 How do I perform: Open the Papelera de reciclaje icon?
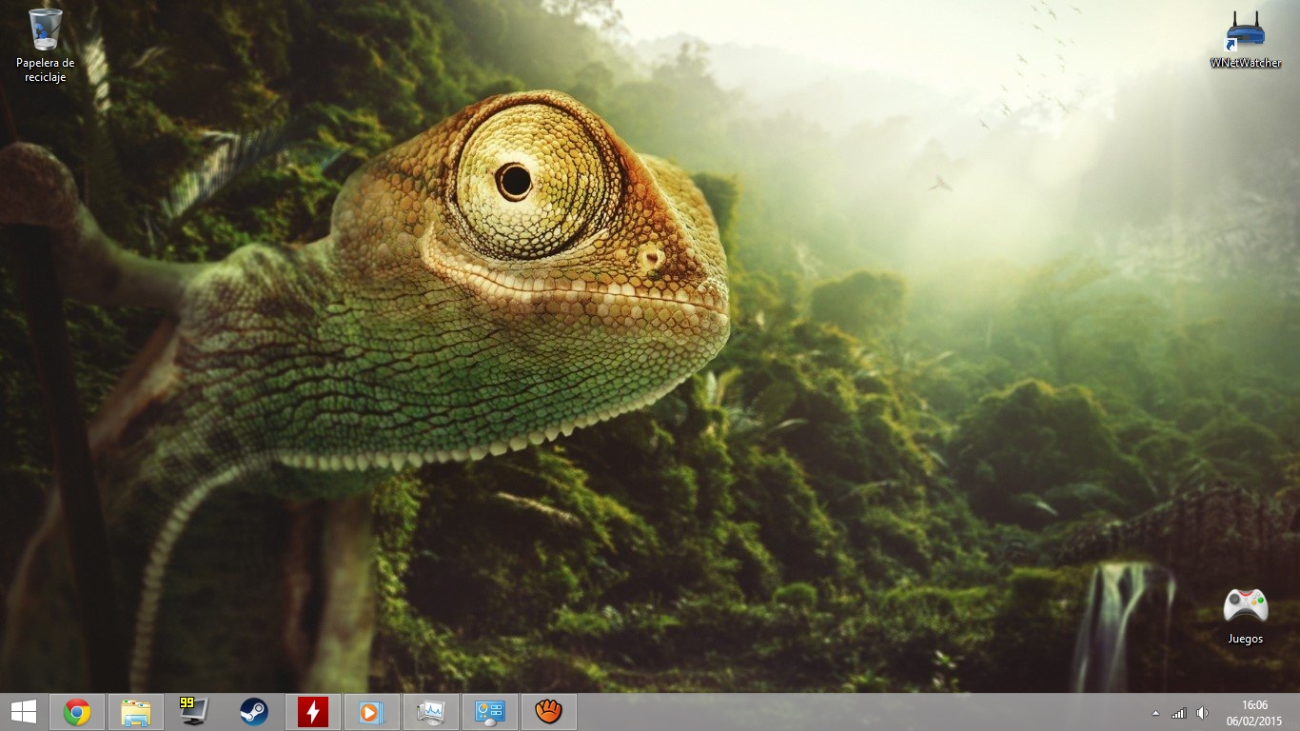45,46
